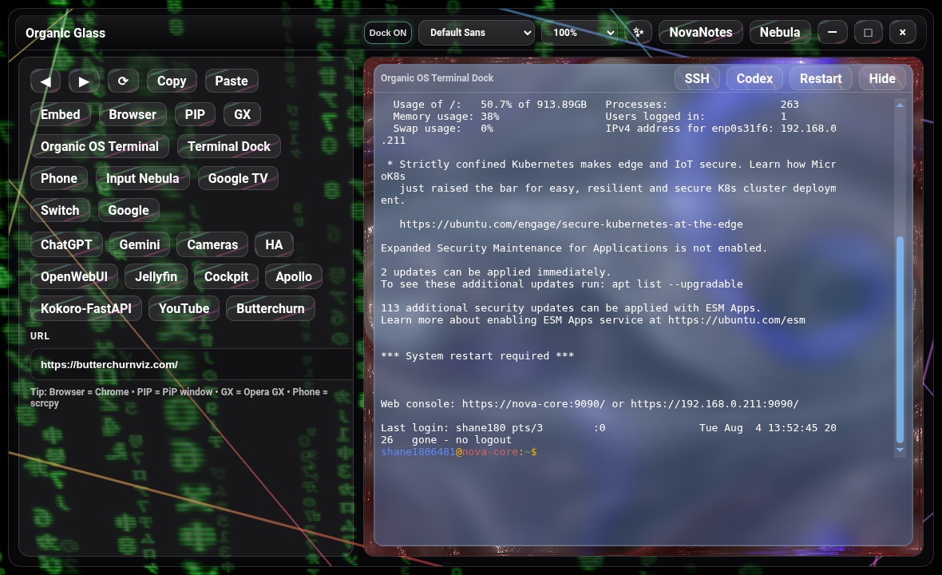Viewport: 942px width, 575px height.
Task: Open the Gemini shortcut
Action: tap(140, 244)
